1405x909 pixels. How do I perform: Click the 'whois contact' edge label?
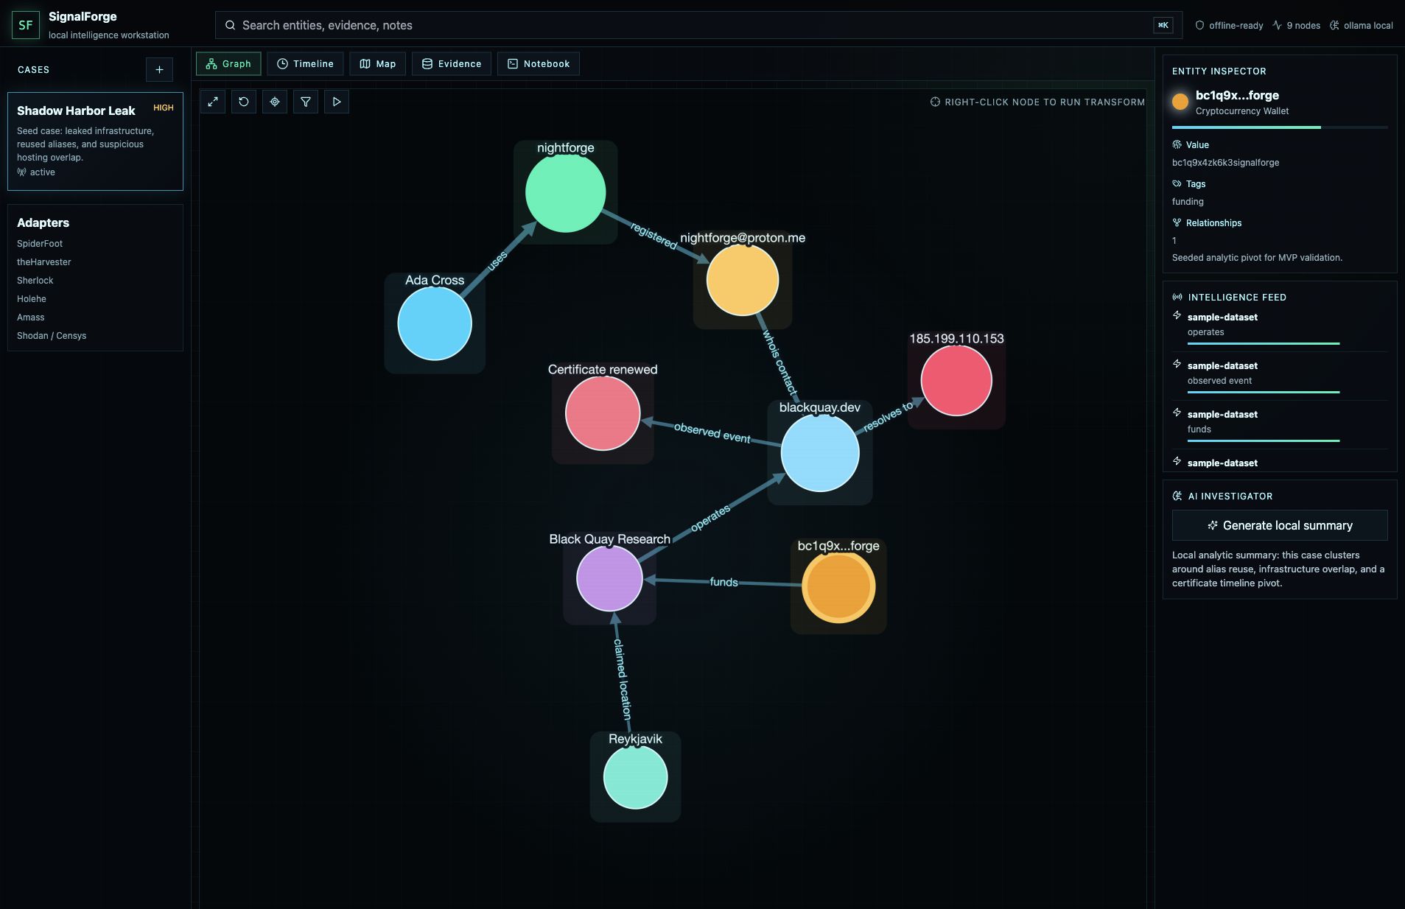780,363
